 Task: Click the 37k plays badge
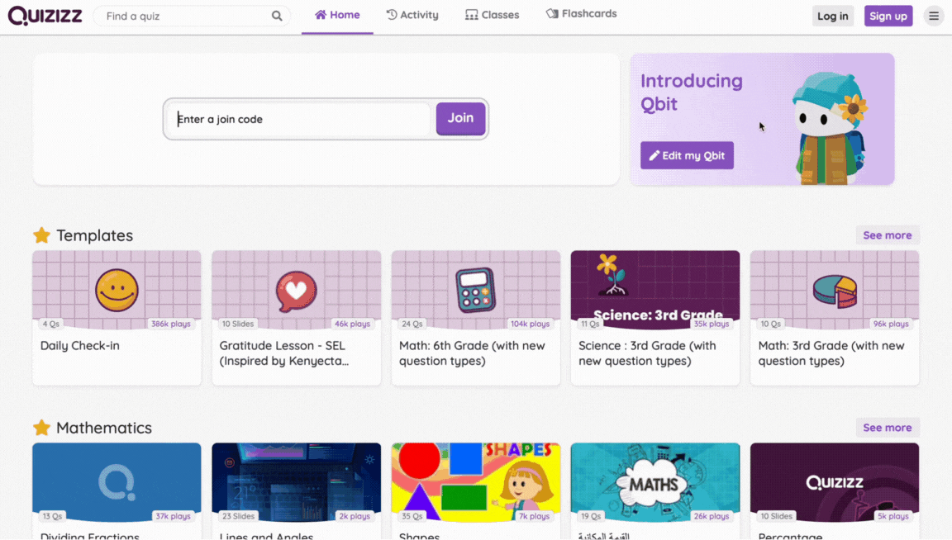pos(173,516)
